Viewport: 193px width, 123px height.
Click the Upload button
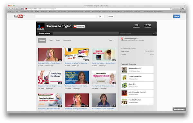point(111,16)
